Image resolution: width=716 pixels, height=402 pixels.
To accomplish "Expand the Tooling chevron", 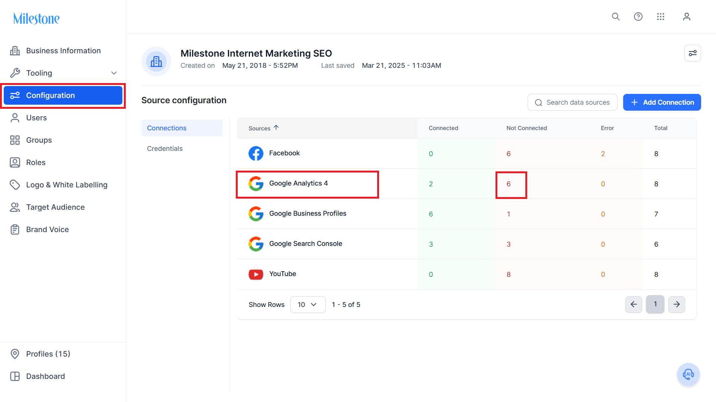I will [x=114, y=73].
